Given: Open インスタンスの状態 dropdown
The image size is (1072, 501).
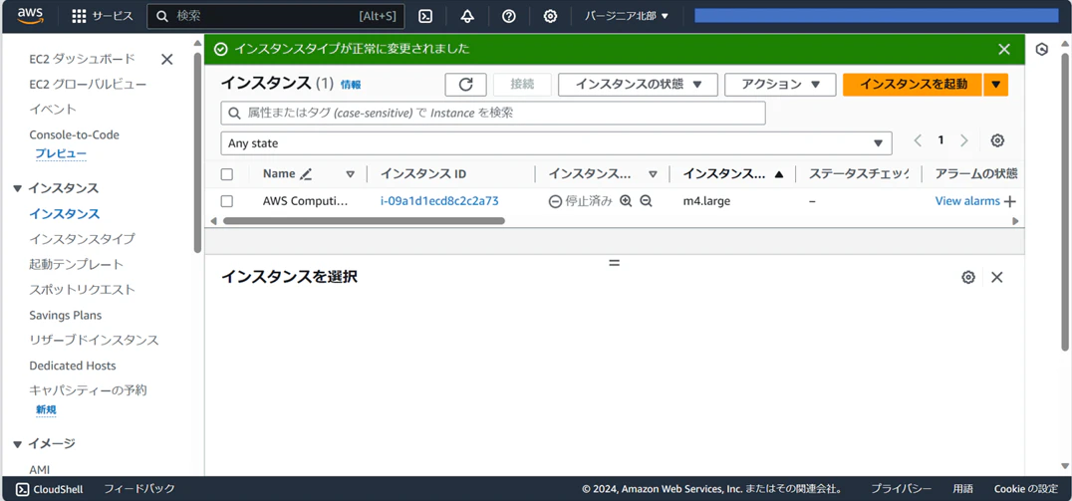Looking at the screenshot, I should click(x=638, y=85).
